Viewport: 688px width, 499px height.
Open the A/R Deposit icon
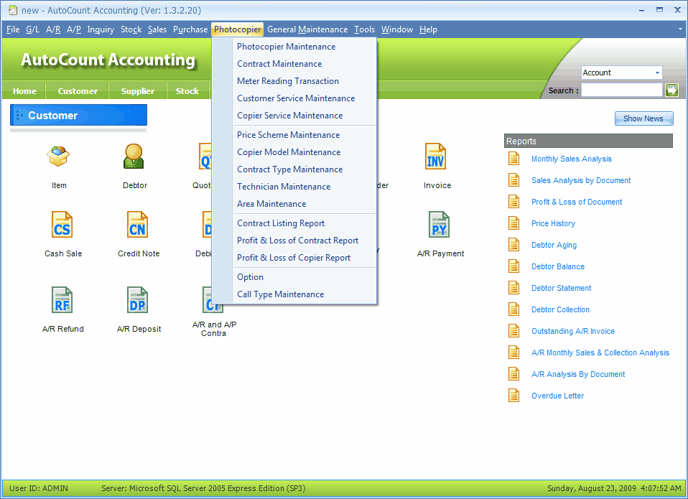click(x=137, y=300)
